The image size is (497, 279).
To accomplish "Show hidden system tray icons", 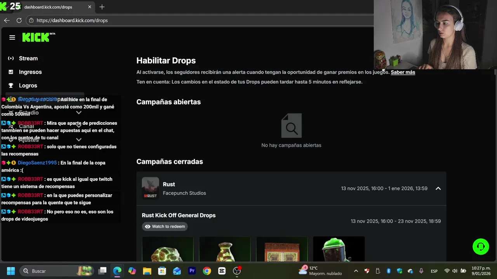I will point(356,271).
